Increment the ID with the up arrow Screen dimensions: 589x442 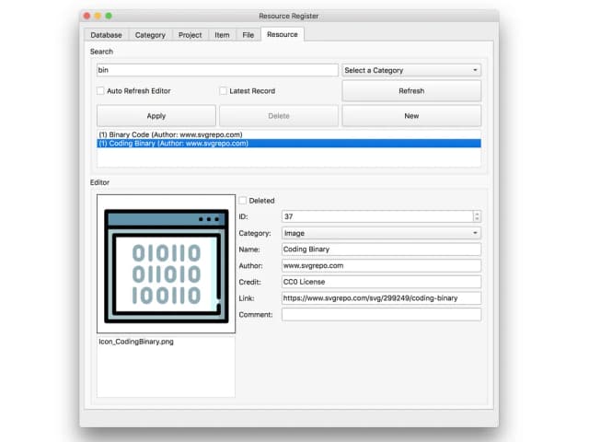point(477,214)
